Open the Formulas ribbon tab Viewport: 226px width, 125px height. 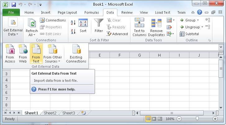coord(92,12)
